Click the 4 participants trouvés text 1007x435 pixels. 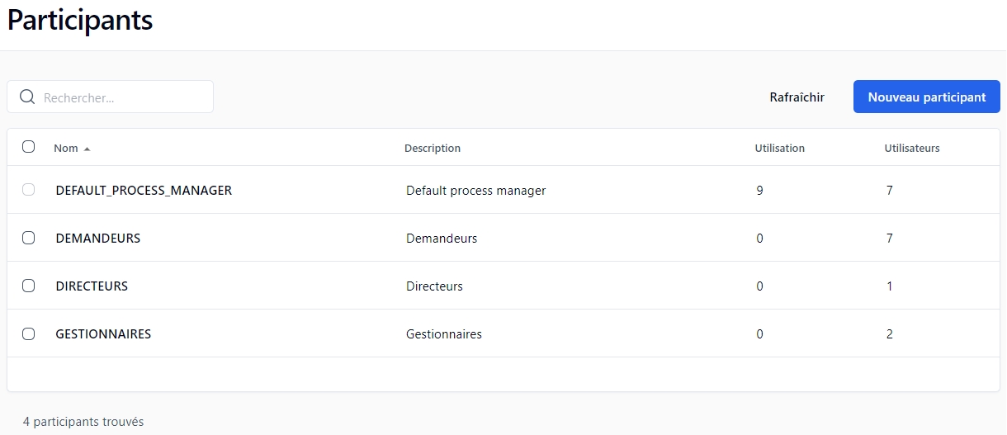(83, 422)
